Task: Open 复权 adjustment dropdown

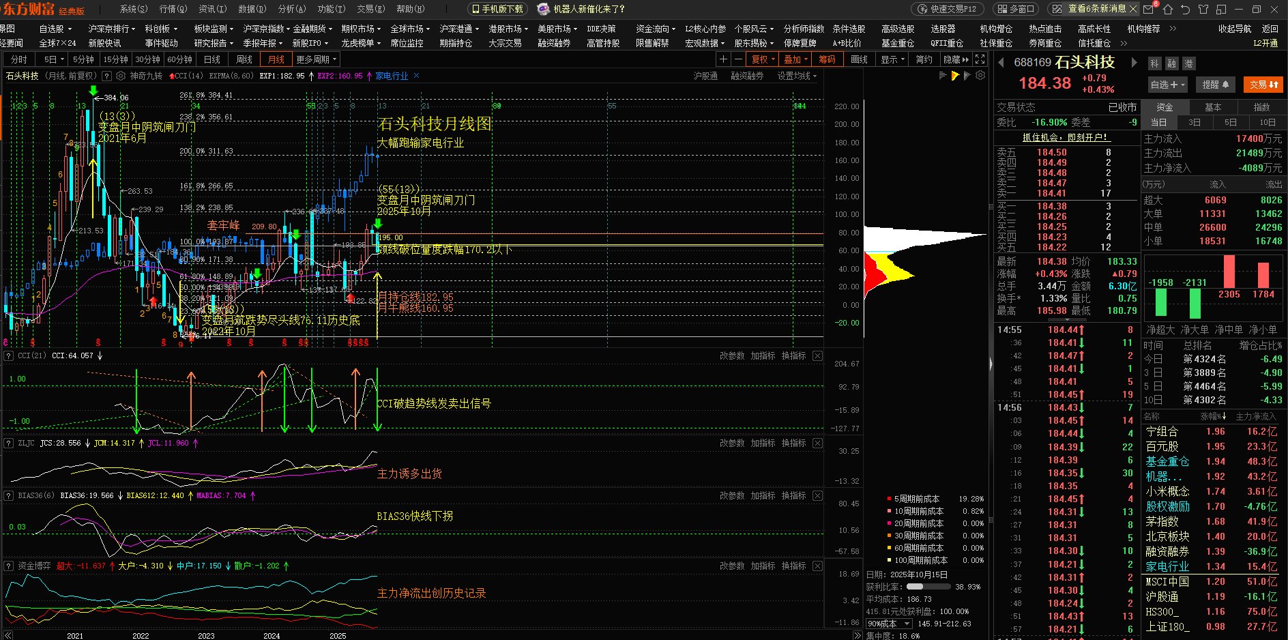Action: click(x=763, y=59)
